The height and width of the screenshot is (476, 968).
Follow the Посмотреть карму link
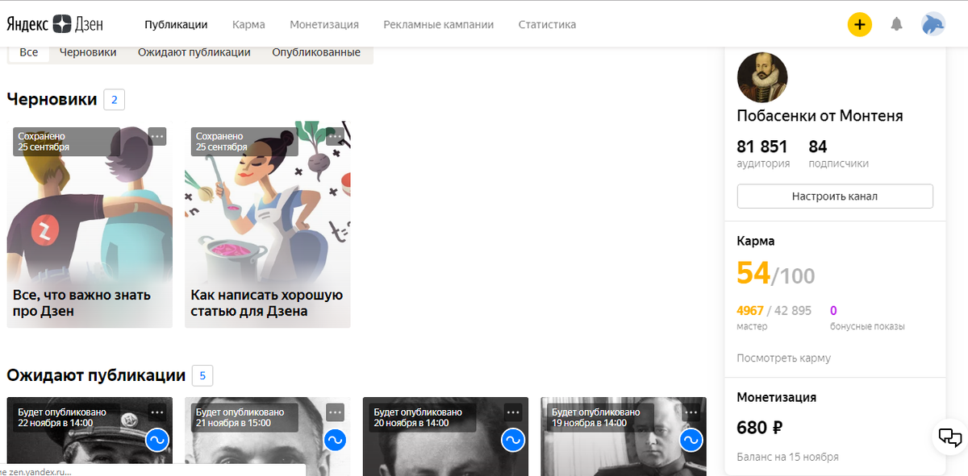[784, 358]
